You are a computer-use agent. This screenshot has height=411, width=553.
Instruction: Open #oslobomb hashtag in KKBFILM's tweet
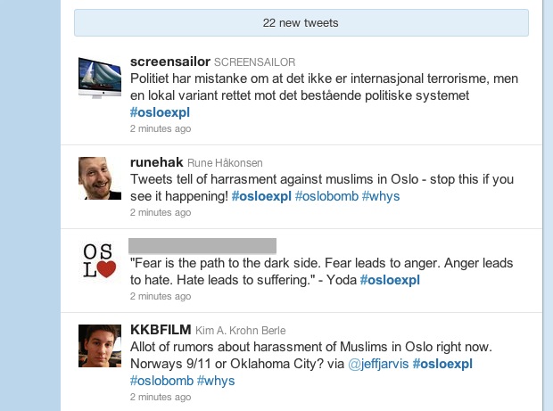point(161,381)
